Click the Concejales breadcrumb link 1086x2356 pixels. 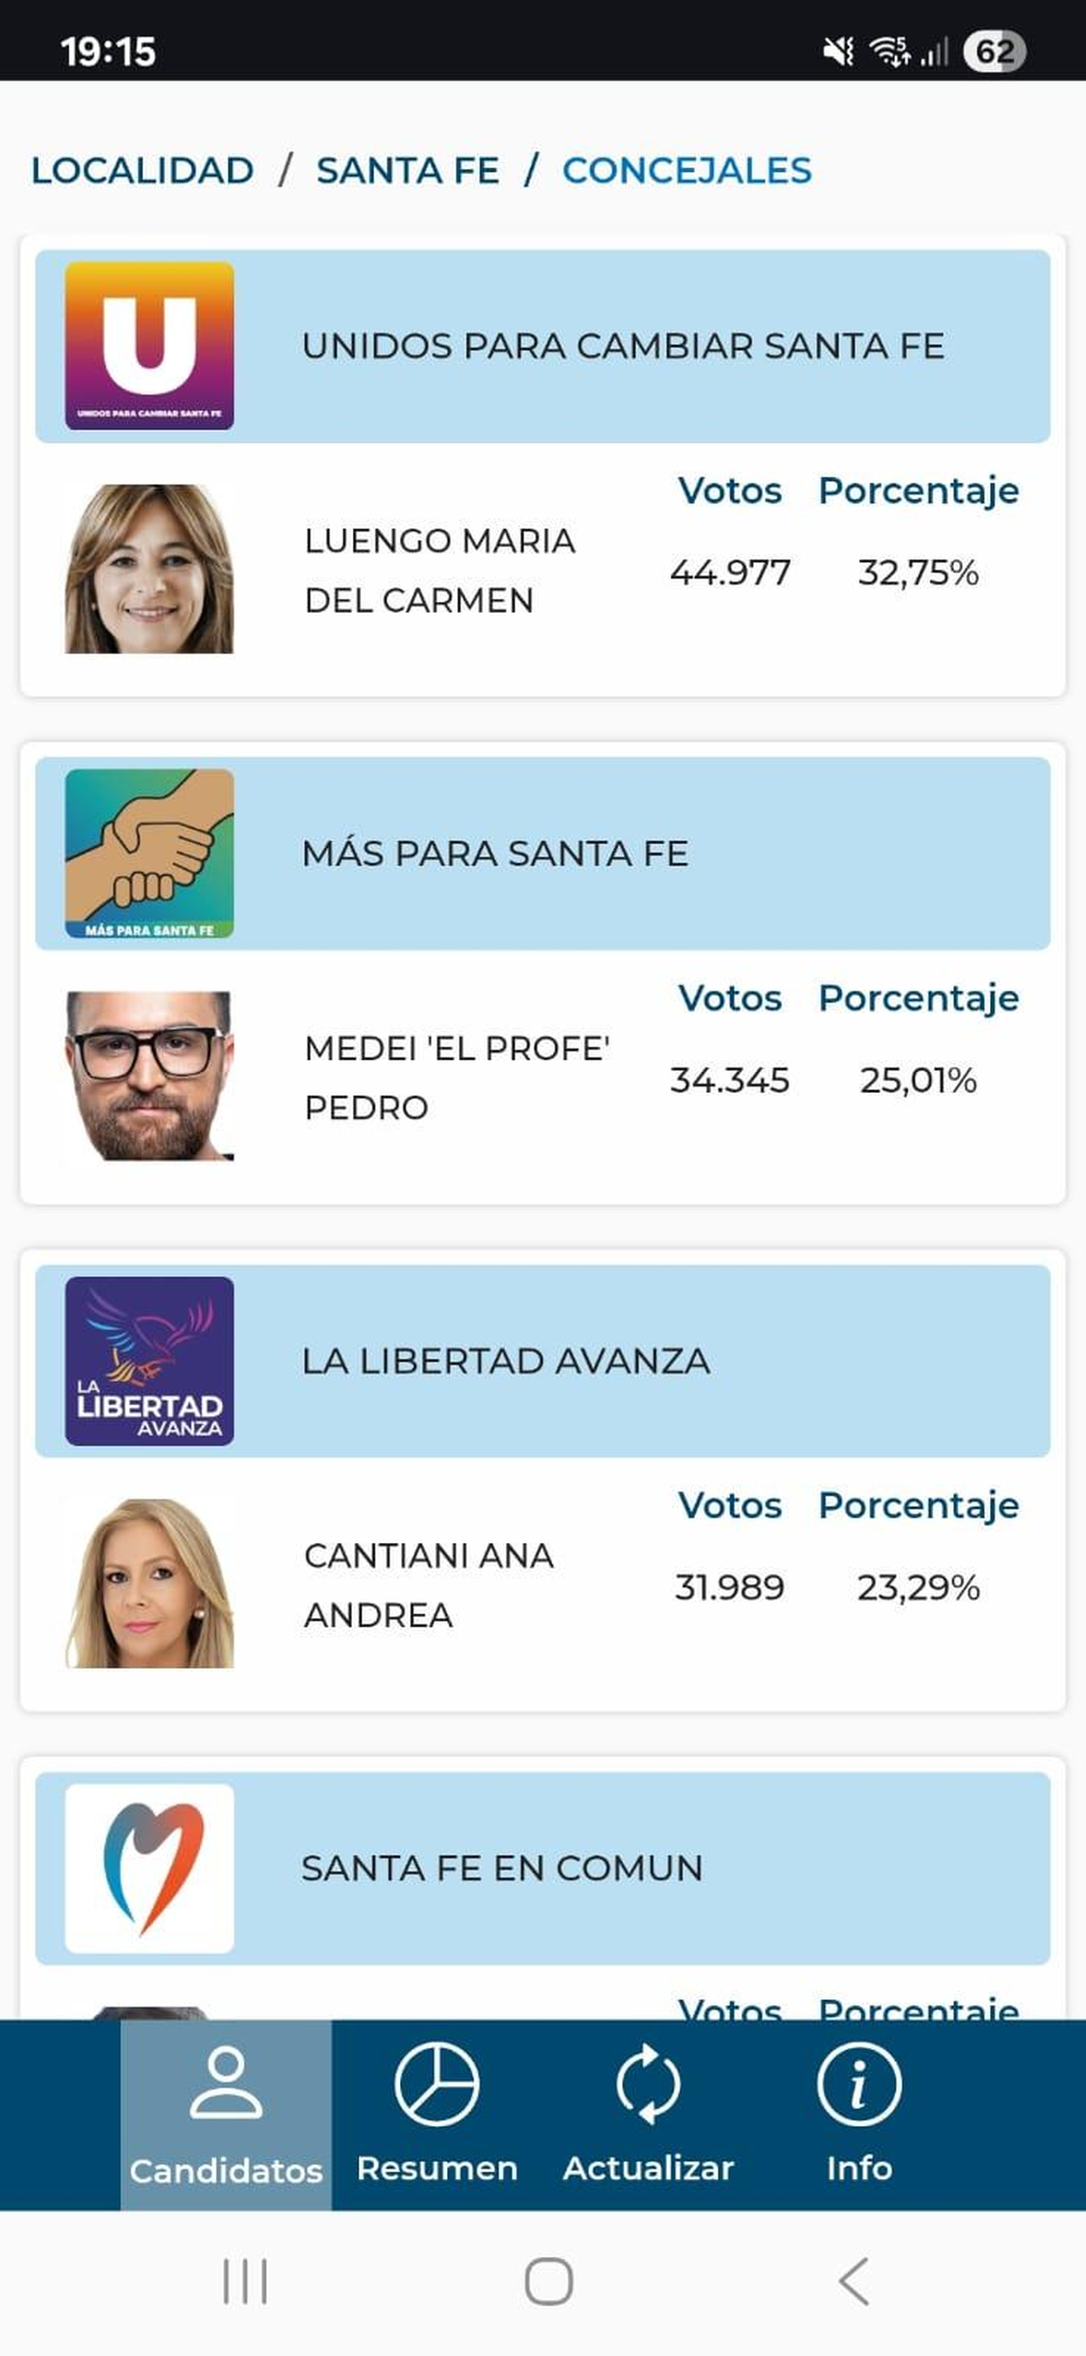(687, 171)
